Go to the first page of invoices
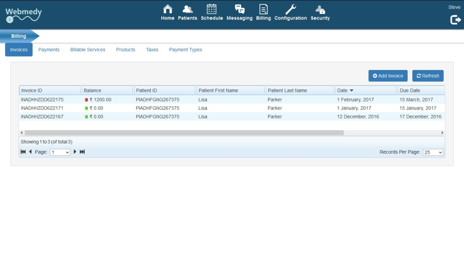The image size is (464, 261). coord(23,152)
